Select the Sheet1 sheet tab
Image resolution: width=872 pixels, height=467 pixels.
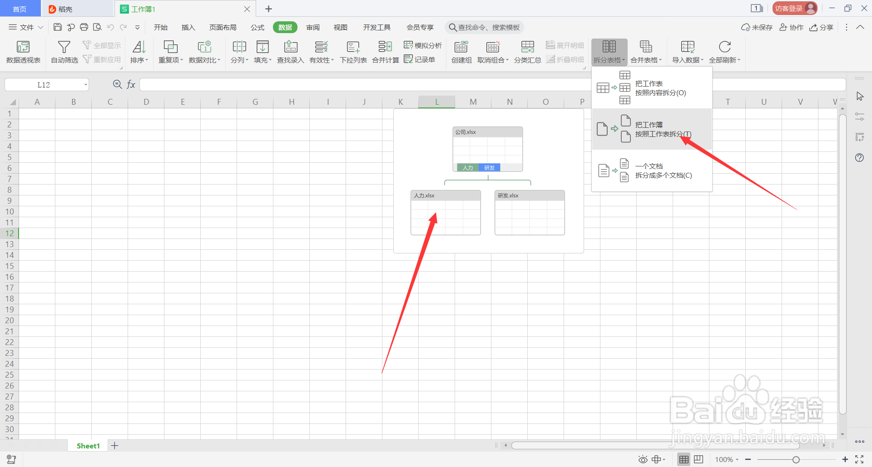(88, 446)
